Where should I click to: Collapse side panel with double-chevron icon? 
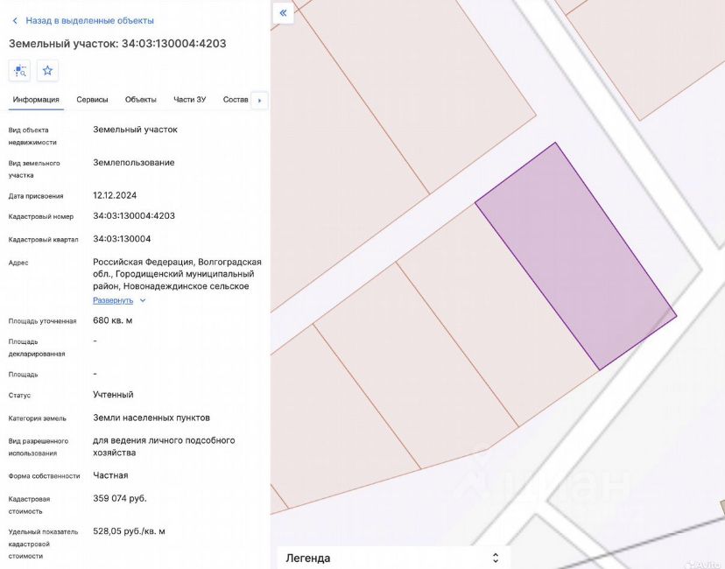coord(283,13)
